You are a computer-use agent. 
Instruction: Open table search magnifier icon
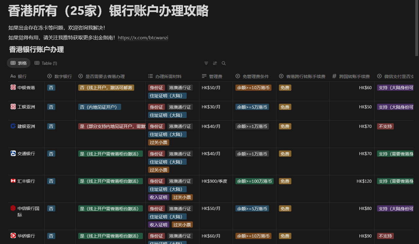[x=224, y=63]
